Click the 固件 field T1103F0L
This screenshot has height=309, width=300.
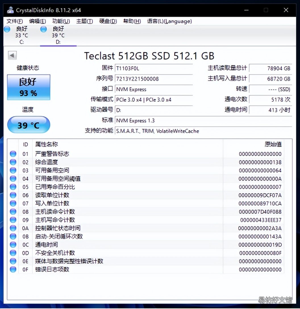point(154,68)
